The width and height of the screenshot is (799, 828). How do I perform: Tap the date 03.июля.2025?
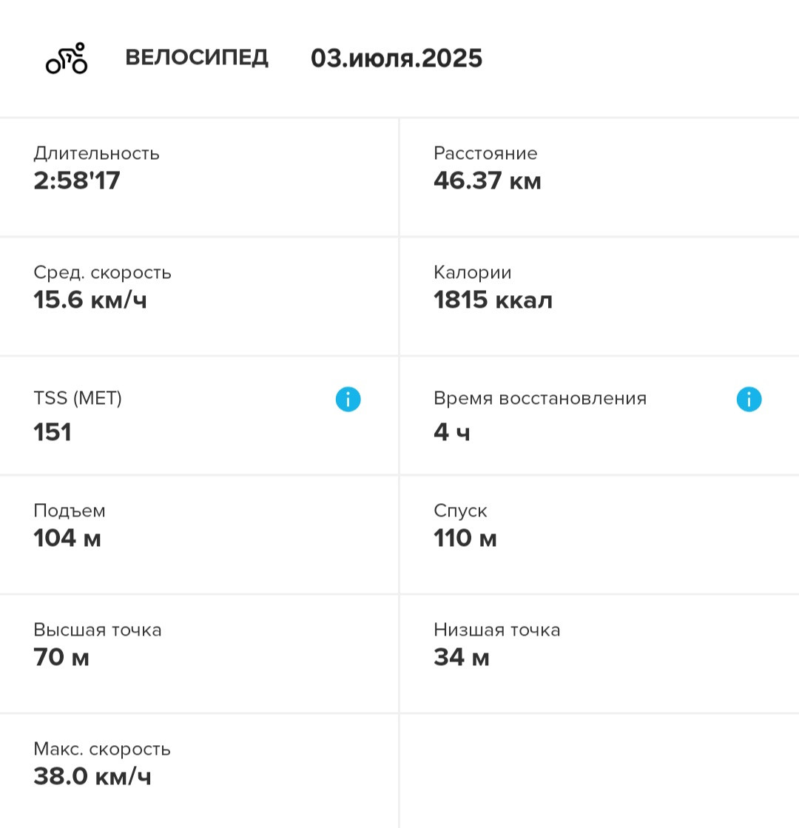(x=396, y=58)
